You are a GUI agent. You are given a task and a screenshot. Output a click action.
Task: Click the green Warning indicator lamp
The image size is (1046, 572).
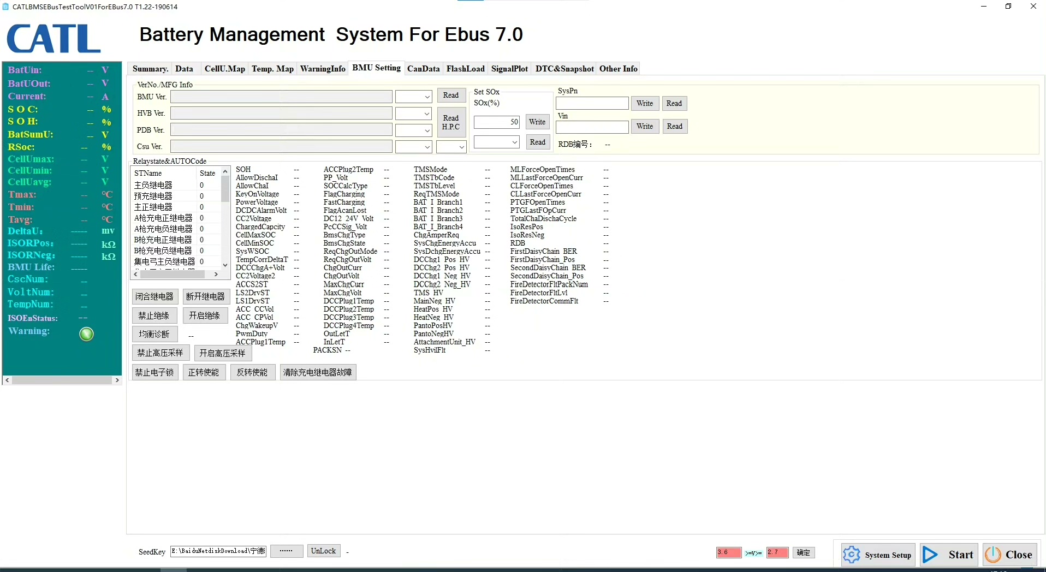[86, 334]
